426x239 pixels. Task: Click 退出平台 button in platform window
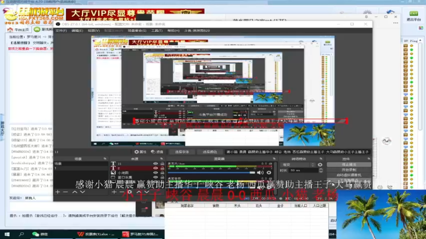[414, 16]
